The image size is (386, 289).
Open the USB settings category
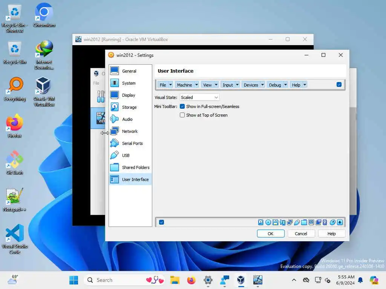(130, 155)
